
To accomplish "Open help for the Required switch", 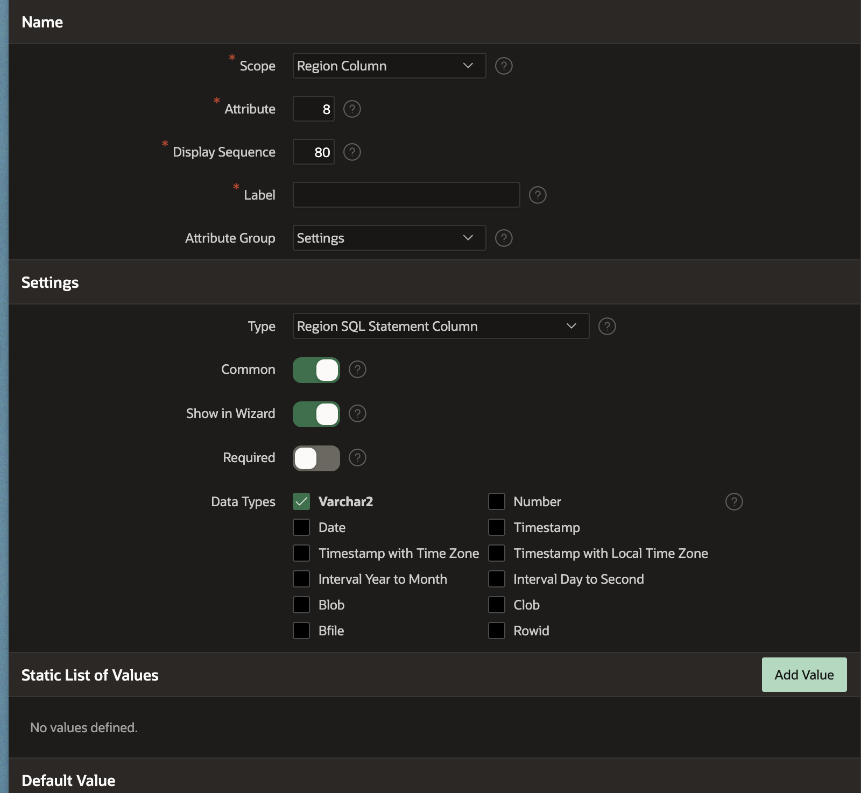I will [357, 457].
